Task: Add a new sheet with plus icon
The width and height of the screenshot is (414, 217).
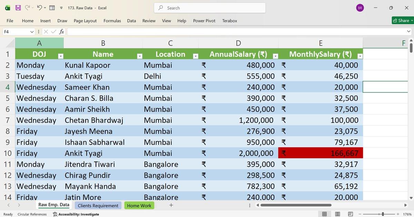Action: 171,205
